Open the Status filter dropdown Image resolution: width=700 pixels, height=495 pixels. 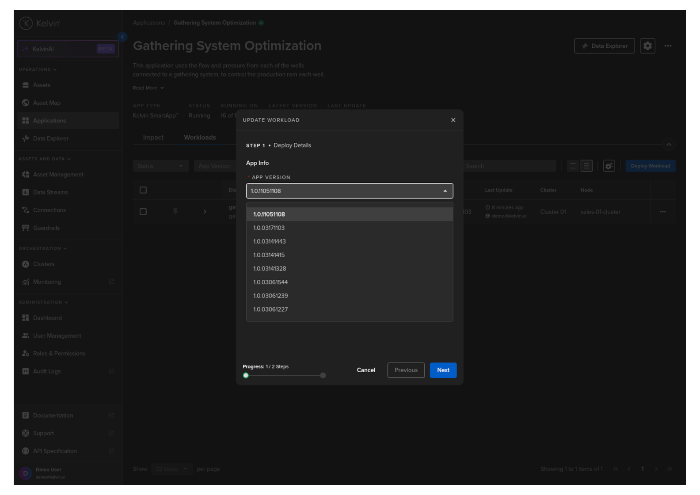pyautogui.click(x=160, y=166)
